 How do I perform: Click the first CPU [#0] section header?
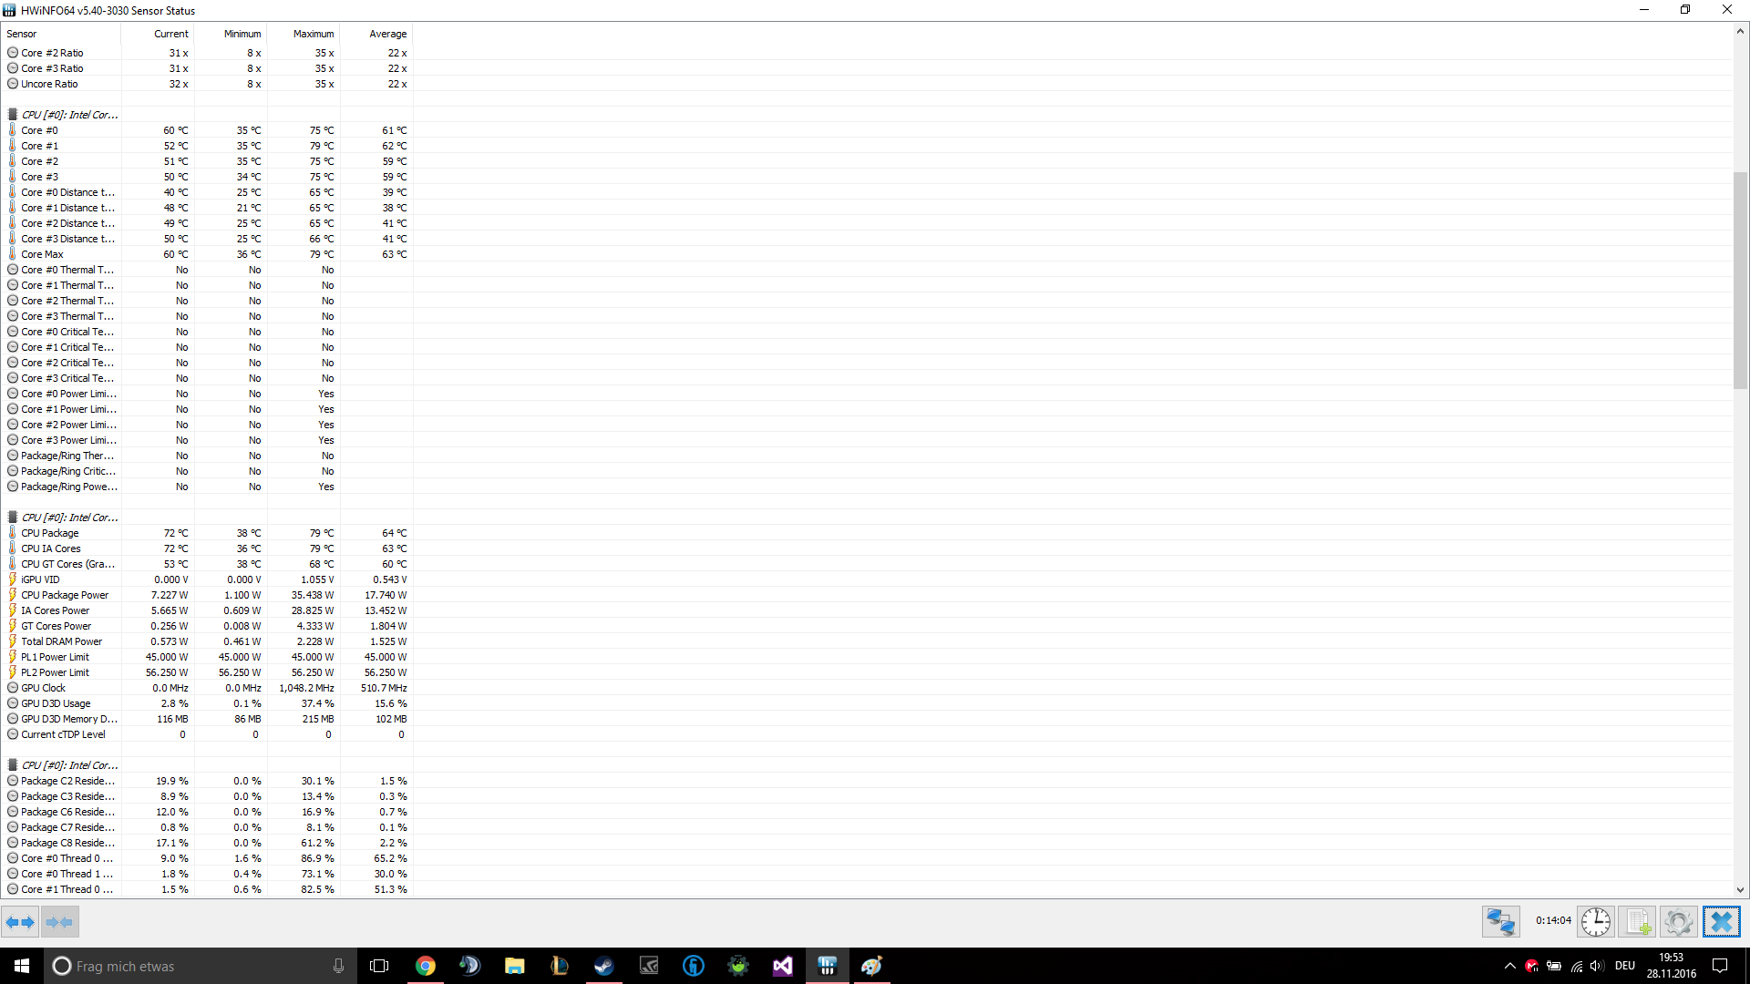click(69, 115)
